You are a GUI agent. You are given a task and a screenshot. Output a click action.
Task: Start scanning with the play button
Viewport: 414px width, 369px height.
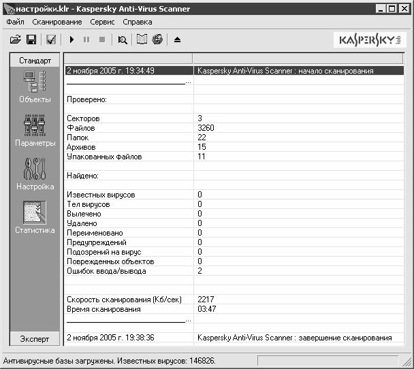72,40
